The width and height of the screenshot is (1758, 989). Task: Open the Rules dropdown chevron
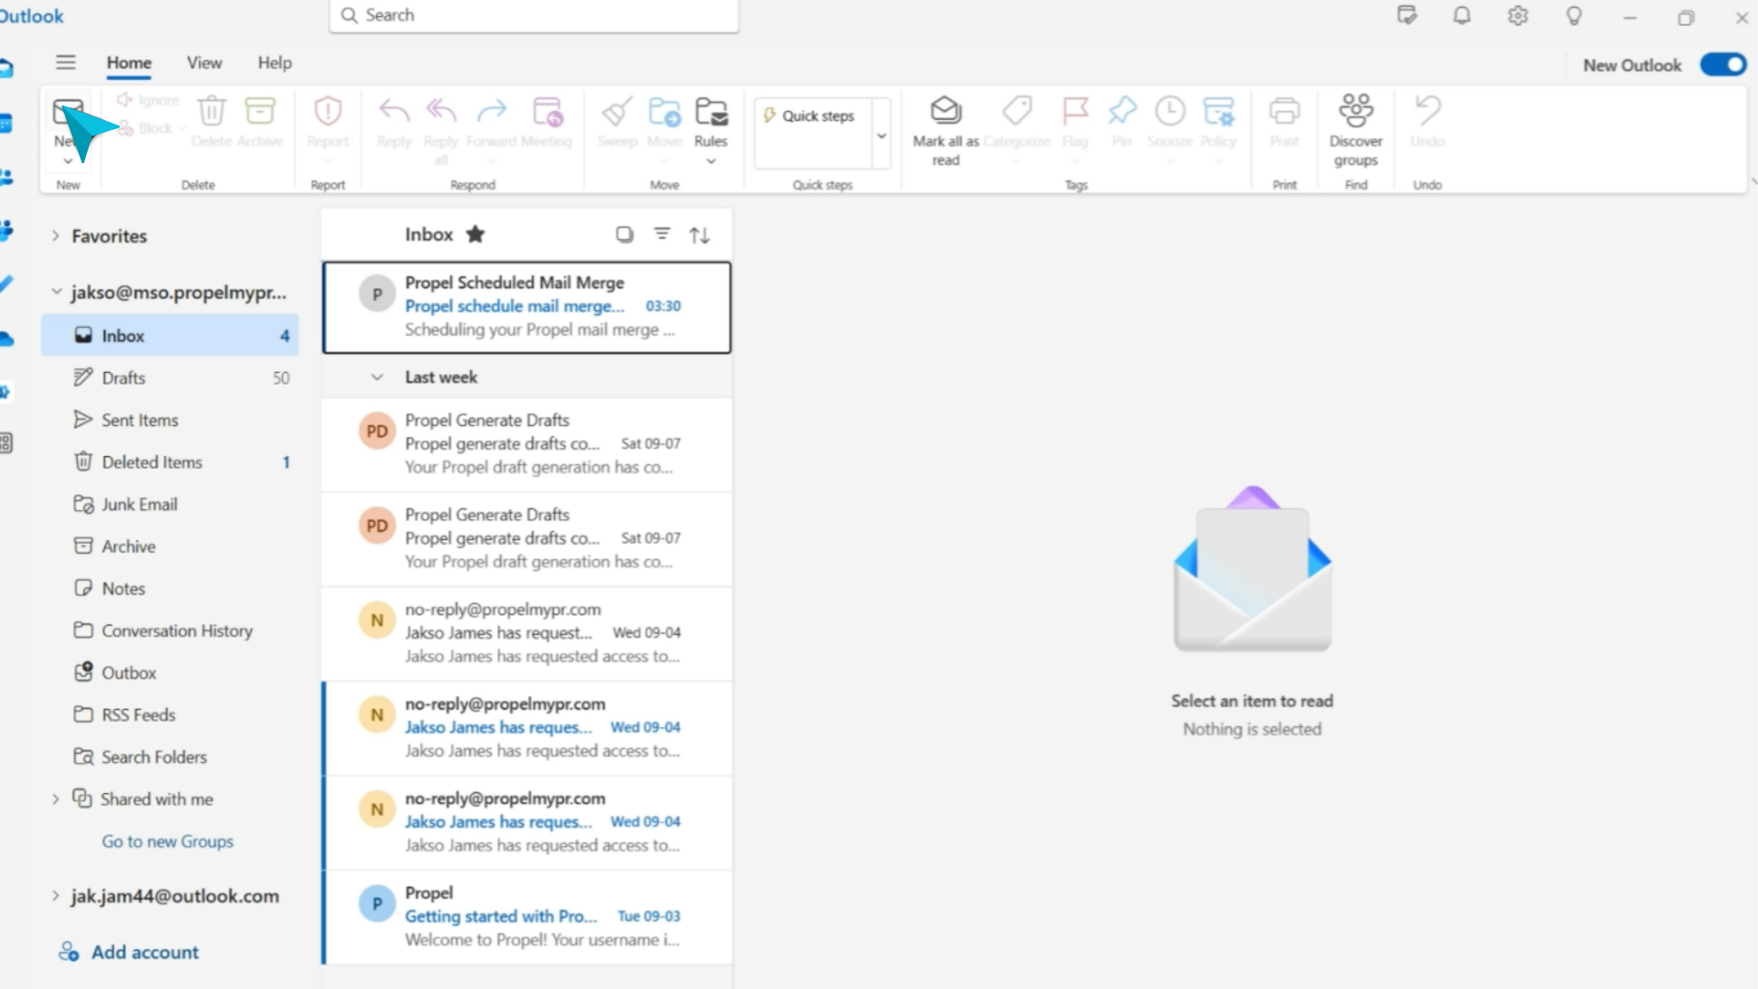[711, 162]
